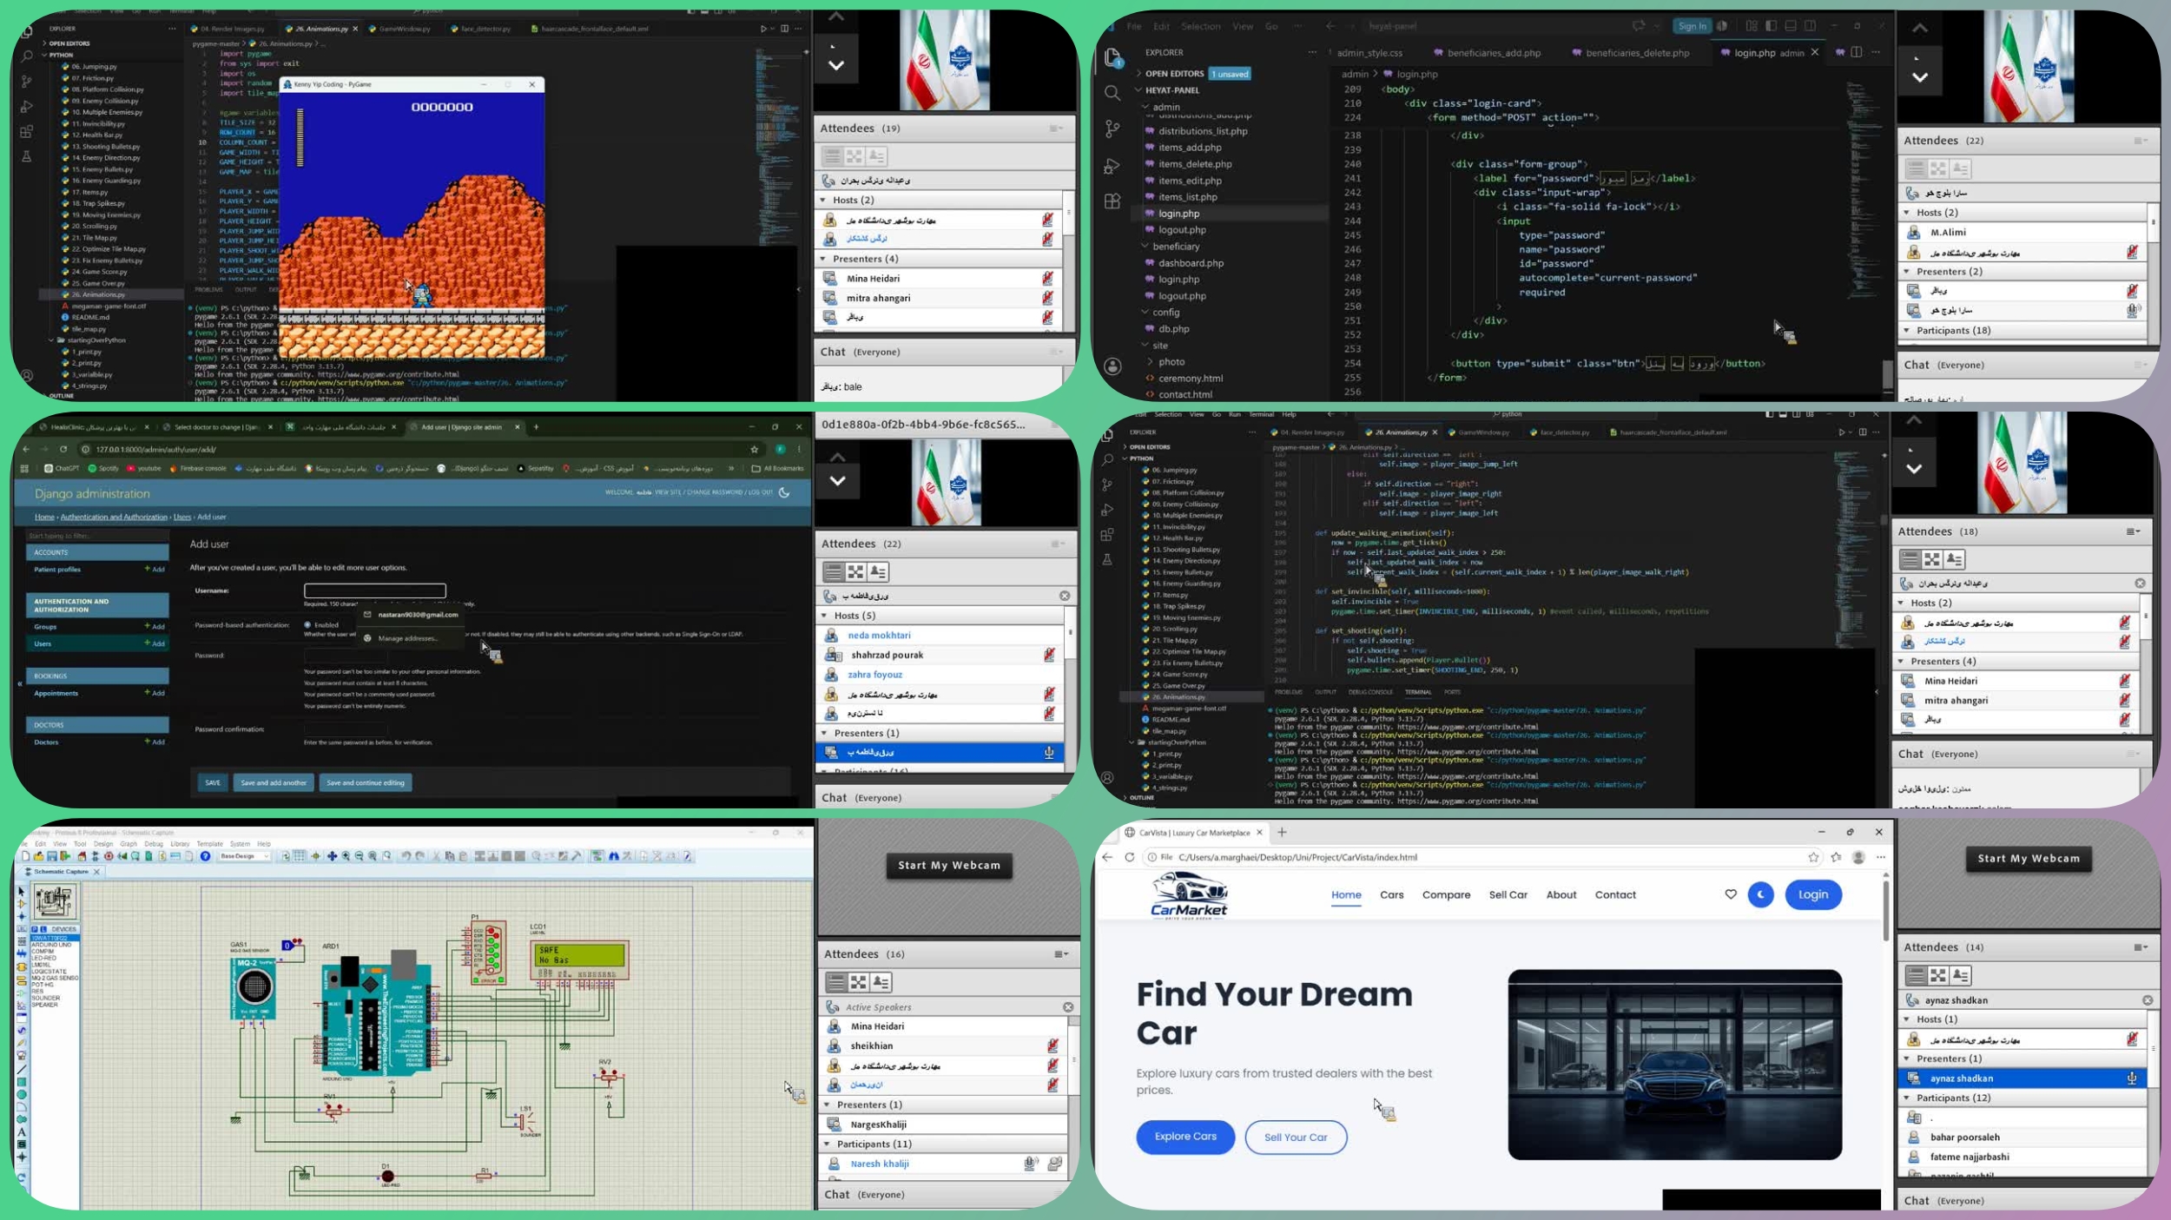
Task: Click the Sell Your Car button
Action: pos(1296,1138)
